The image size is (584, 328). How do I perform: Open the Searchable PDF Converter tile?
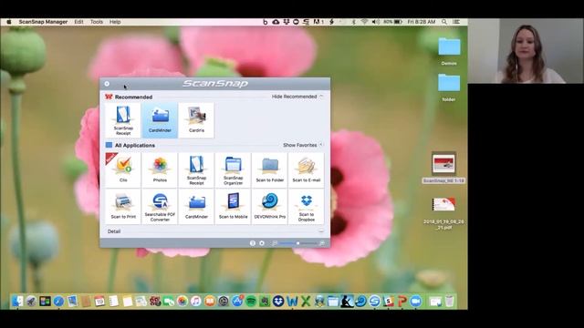(160, 207)
